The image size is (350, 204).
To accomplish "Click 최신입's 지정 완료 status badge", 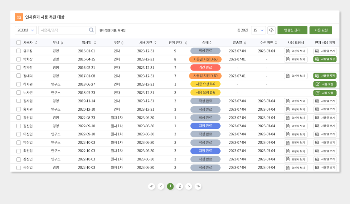I will pyautogui.click(x=205, y=151).
